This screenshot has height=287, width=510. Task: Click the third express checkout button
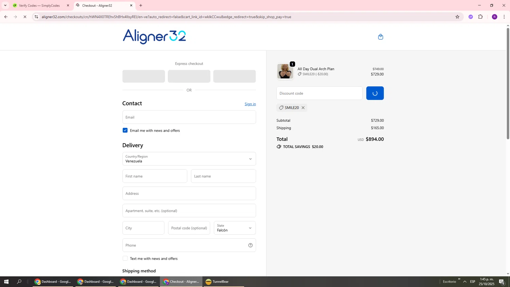(235, 76)
